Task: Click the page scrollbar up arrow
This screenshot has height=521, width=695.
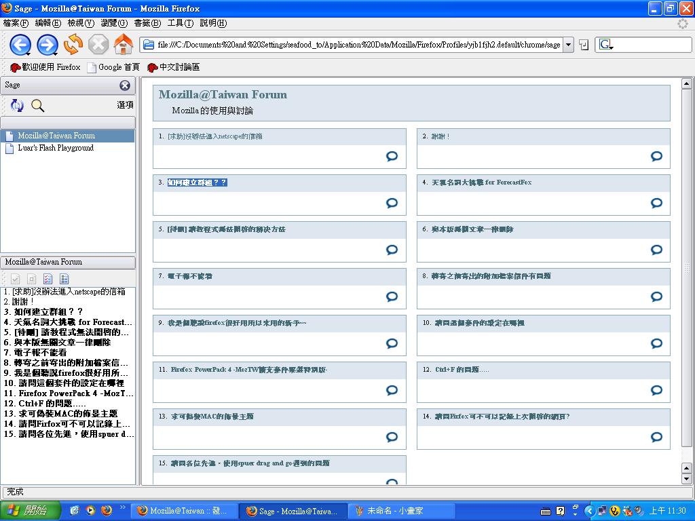Action: tap(687, 83)
